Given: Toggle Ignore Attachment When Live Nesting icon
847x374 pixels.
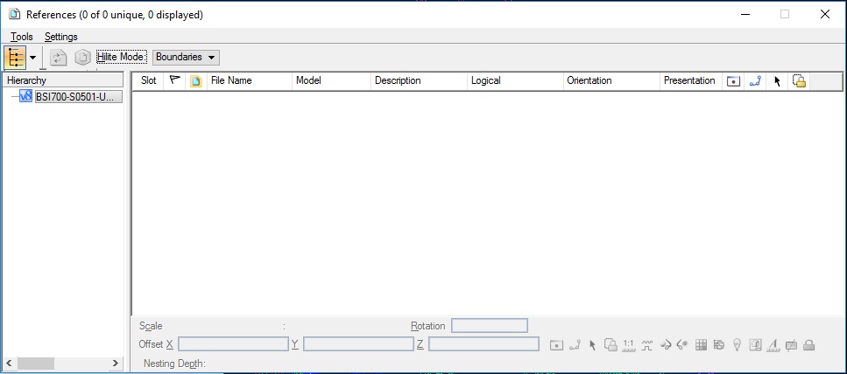Looking at the screenshot, I should 718,345.
